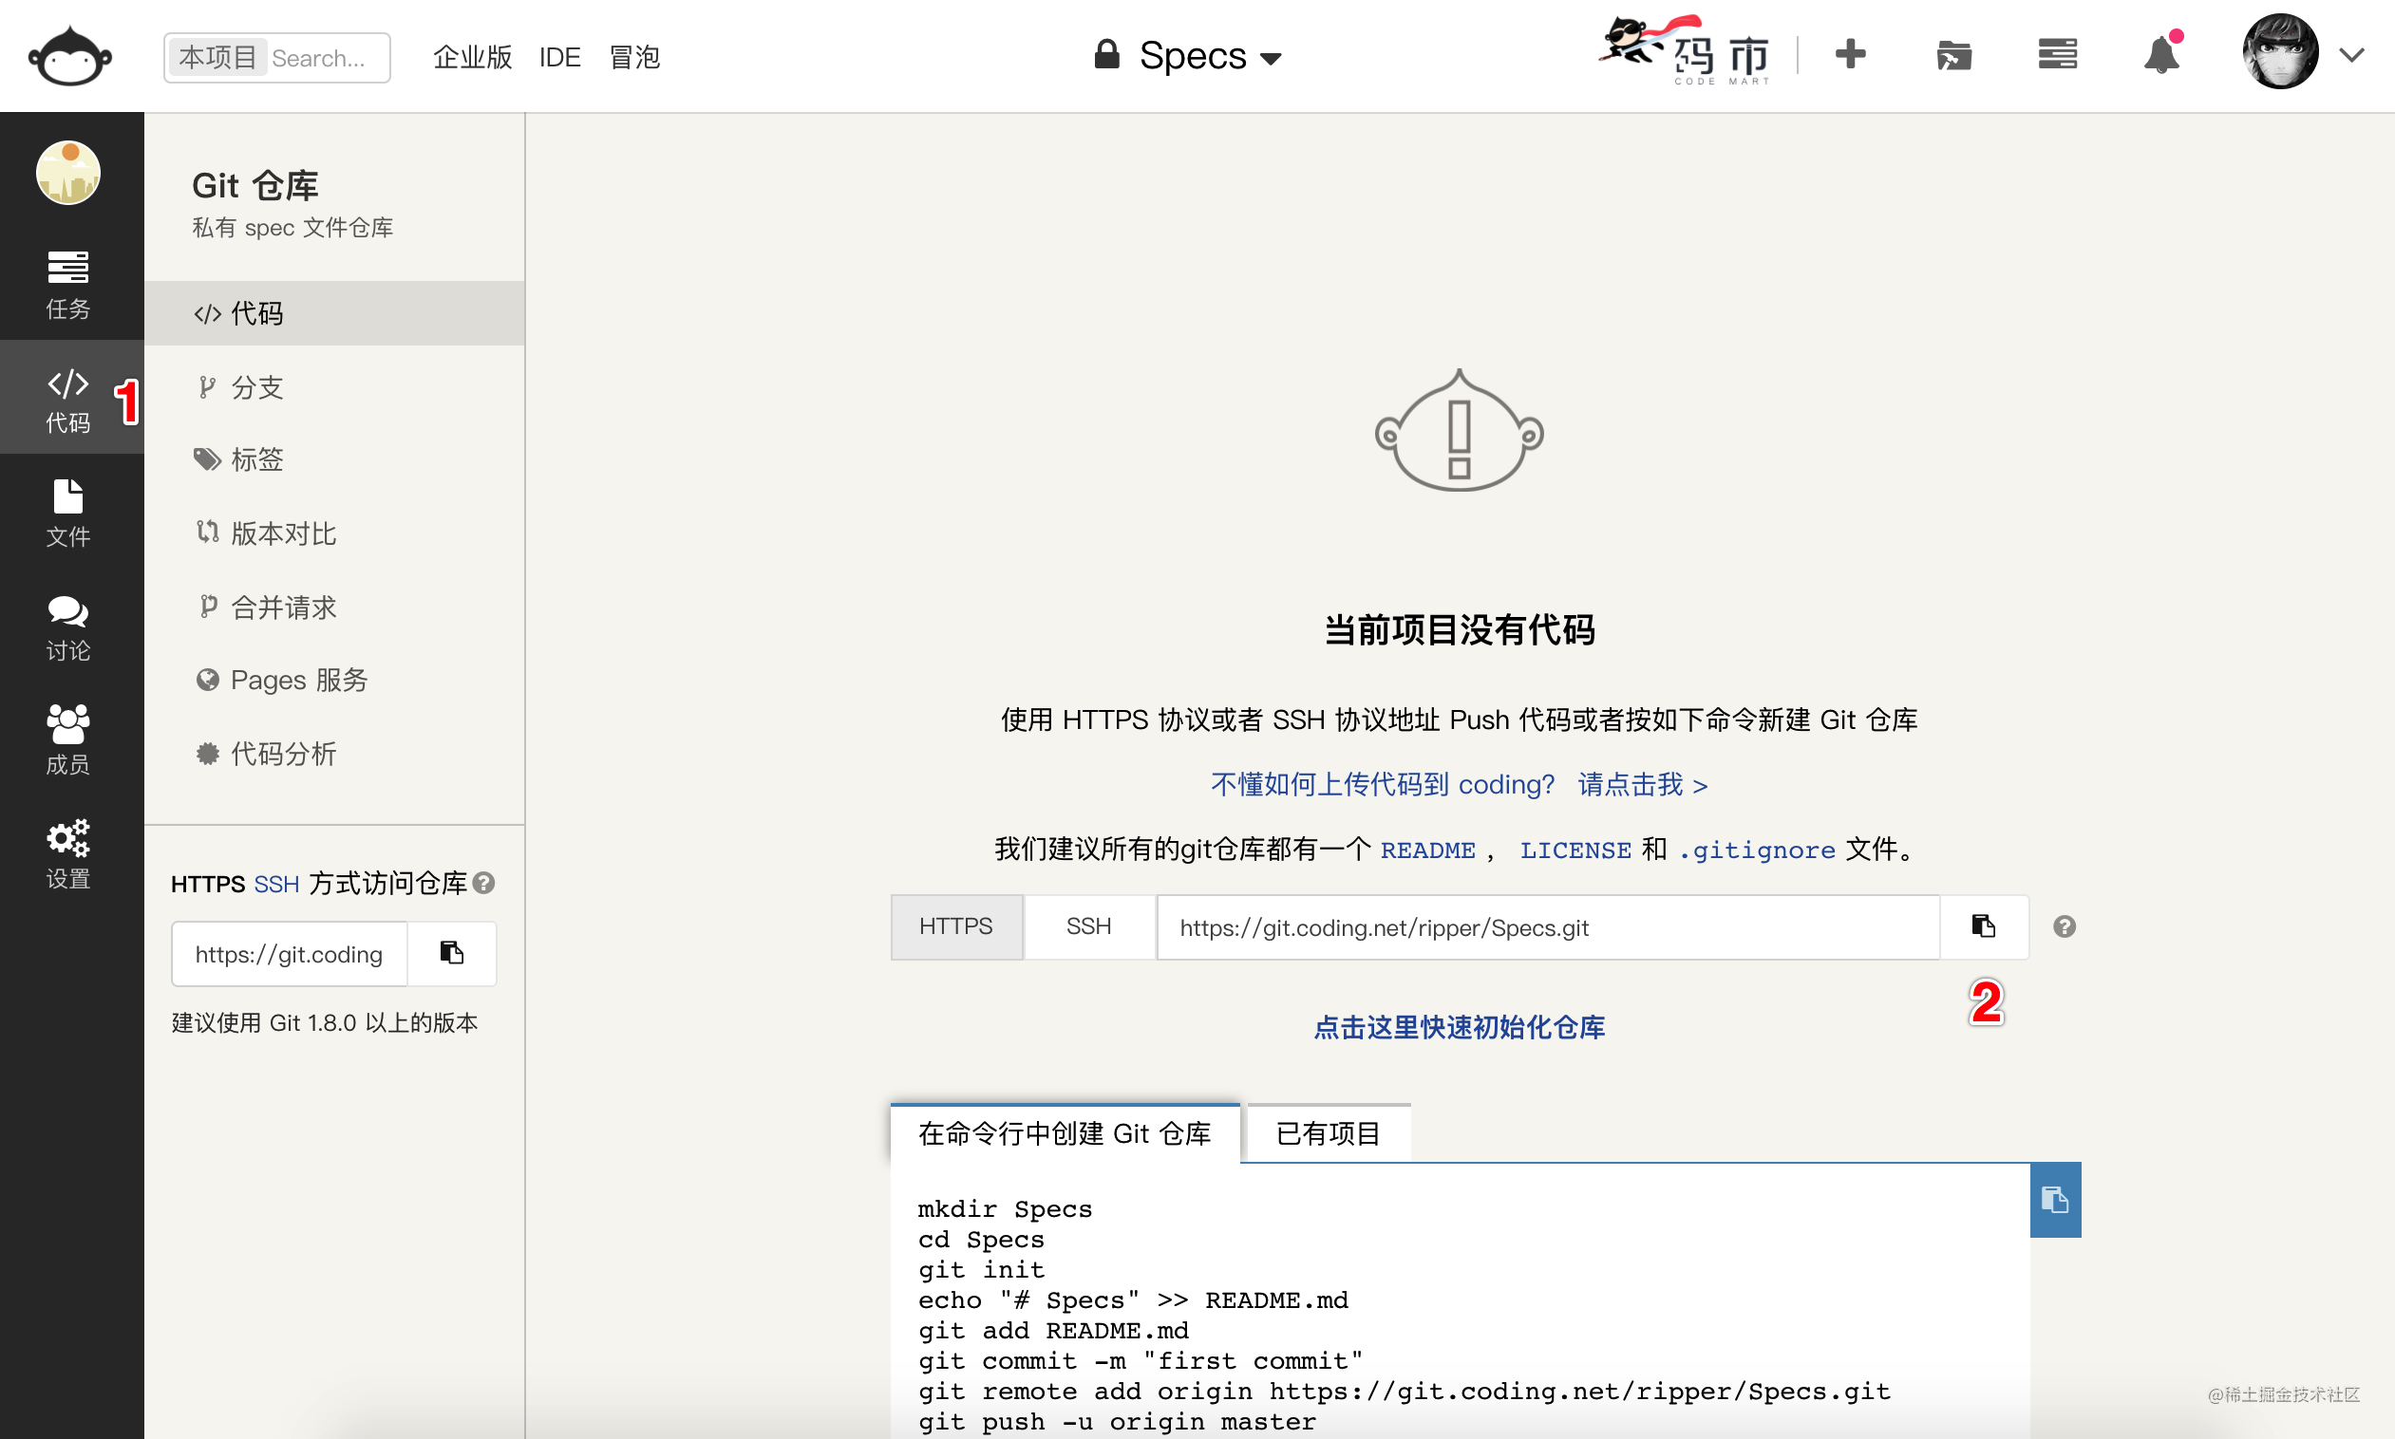Open the project avatar in the sidebar
This screenshot has height=1439, width=2395.
pos(68,173)
